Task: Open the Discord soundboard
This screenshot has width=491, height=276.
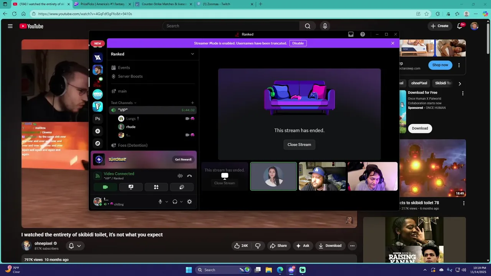Action: (182, 187)
